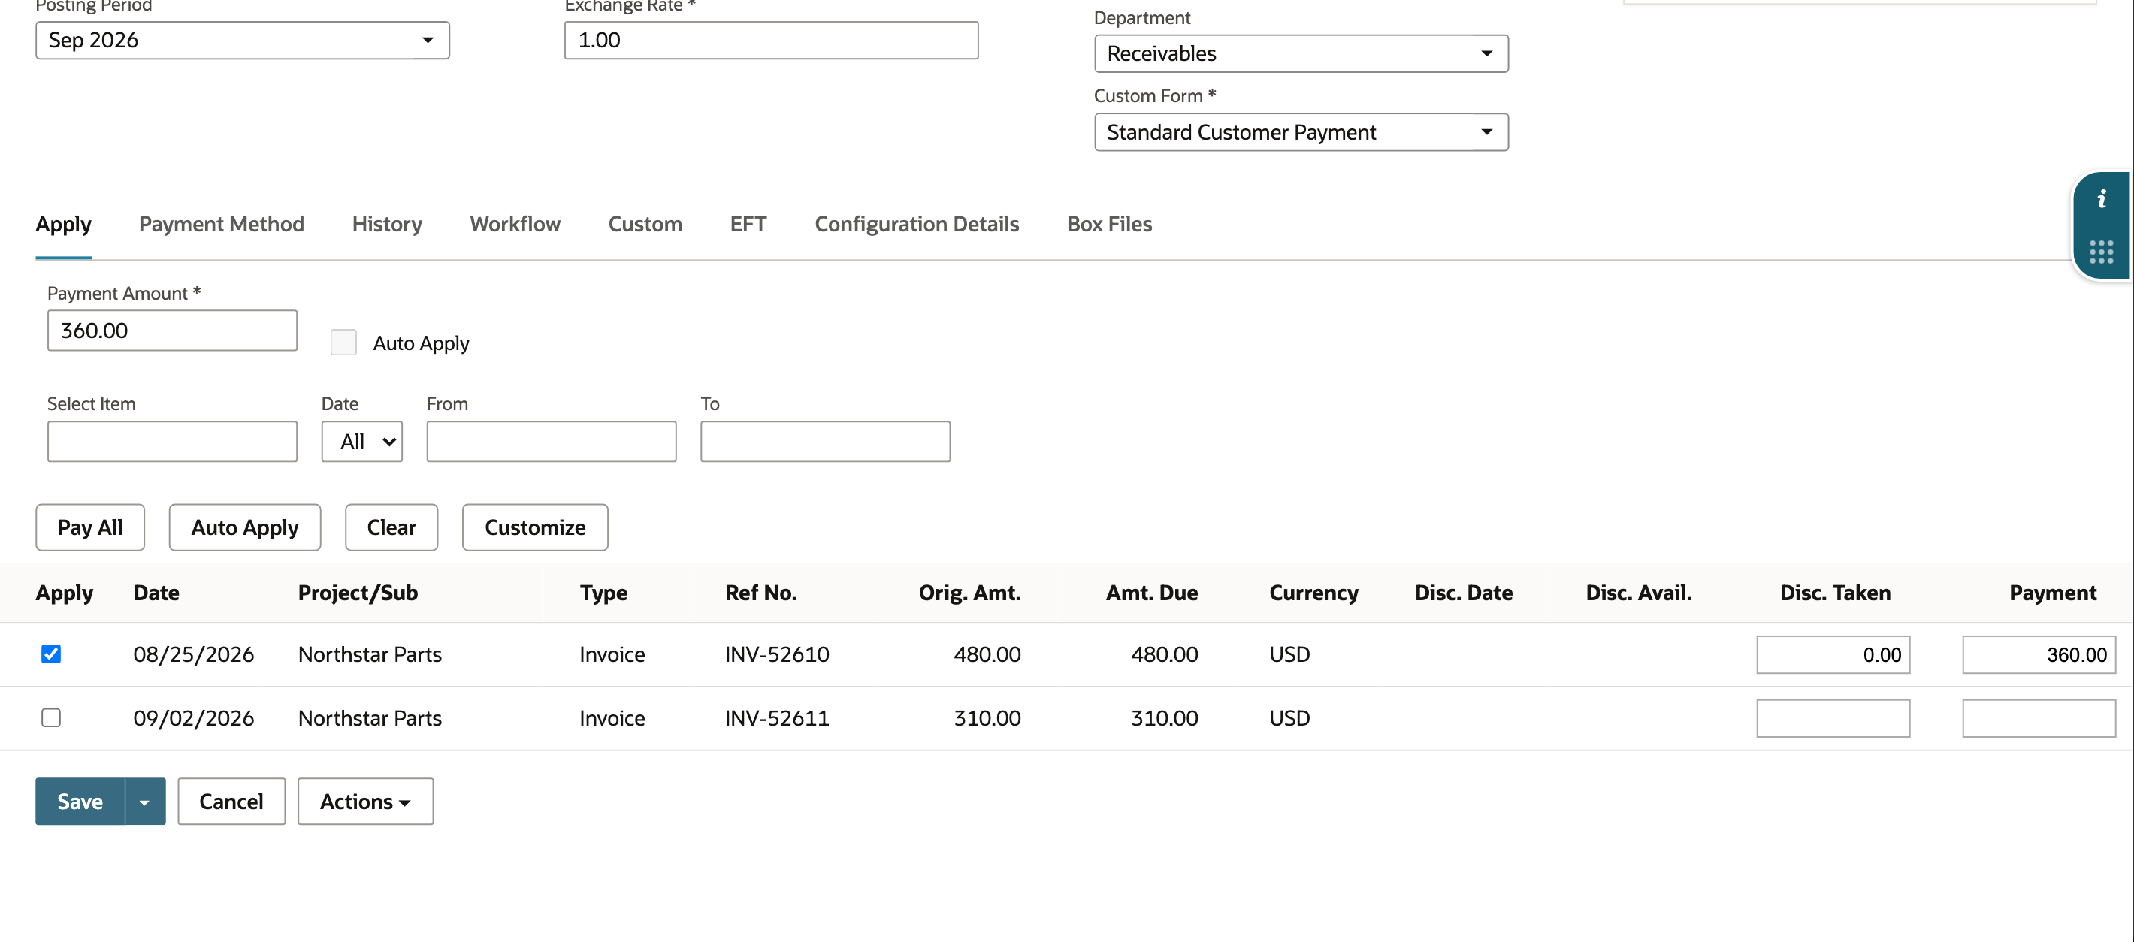Click the INV-52610 reference cell
Screen dimensions: 2134x942
point(776,654)
